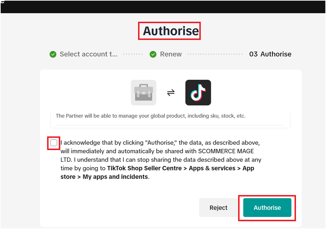Viewport: 326px width, 229px height.
Task: Click bold 'TikTok Shop Seller Centre' path text
Action: [145, 168]
